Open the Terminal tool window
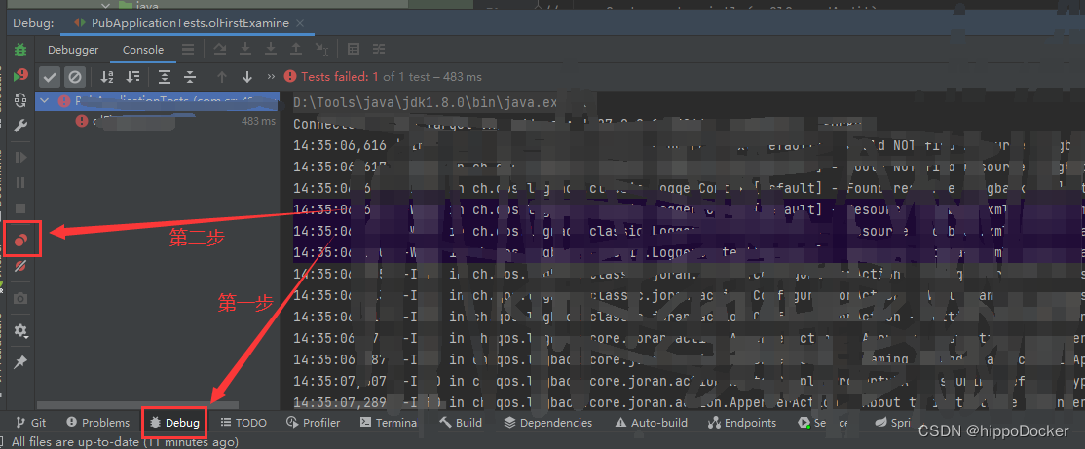 [387, 422]
